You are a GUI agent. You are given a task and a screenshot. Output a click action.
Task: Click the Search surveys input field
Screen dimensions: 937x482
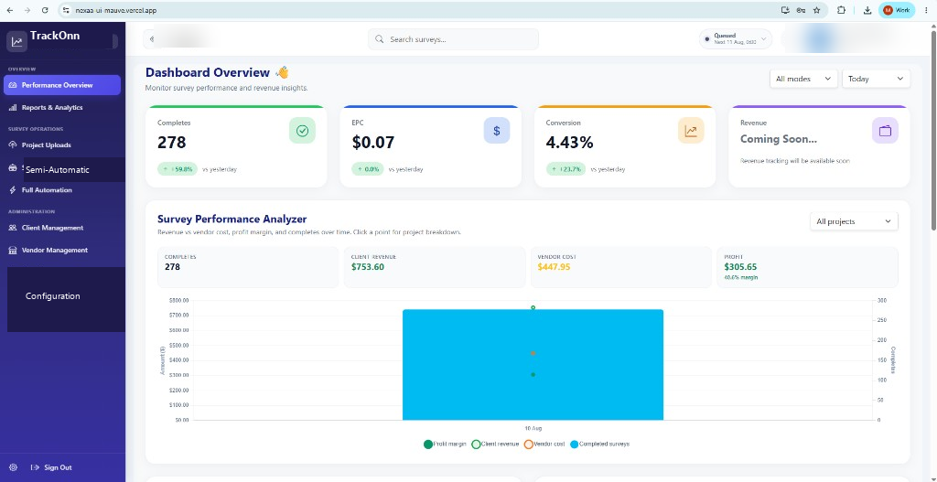coord(453,39)
